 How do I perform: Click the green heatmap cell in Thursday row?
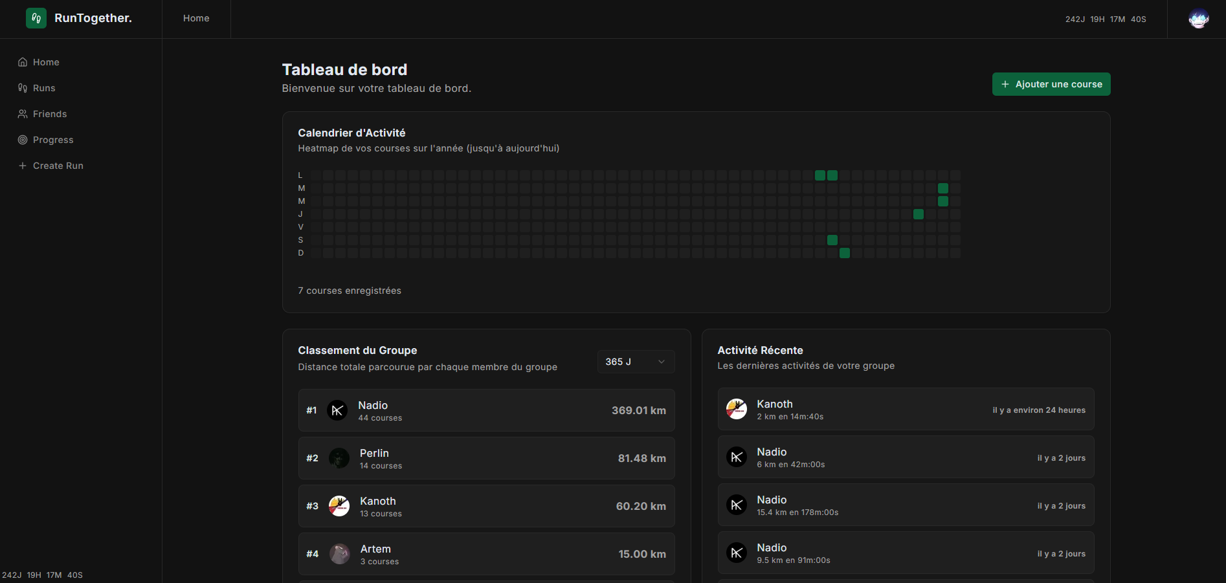pos(918,214)
